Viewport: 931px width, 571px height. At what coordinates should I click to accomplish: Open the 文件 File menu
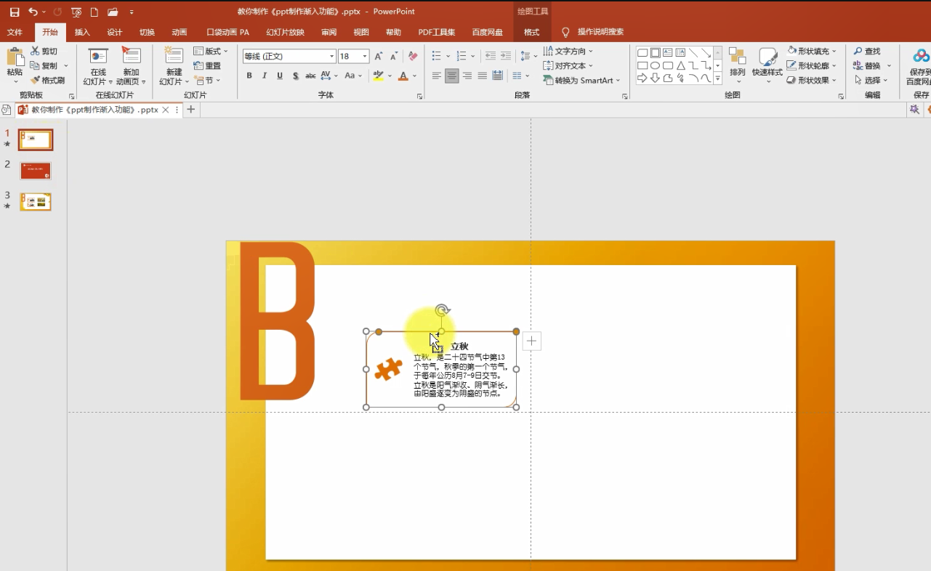pyautogui.click(x=15, y=32)
